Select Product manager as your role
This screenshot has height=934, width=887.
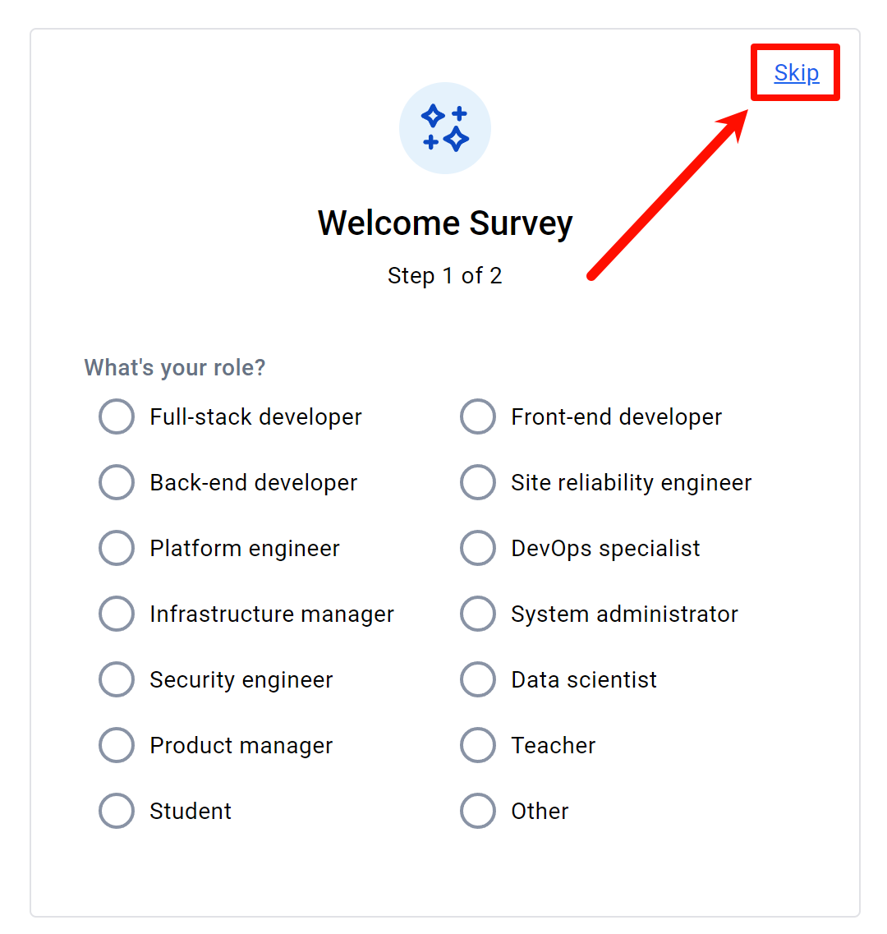(x=117, y=745)
